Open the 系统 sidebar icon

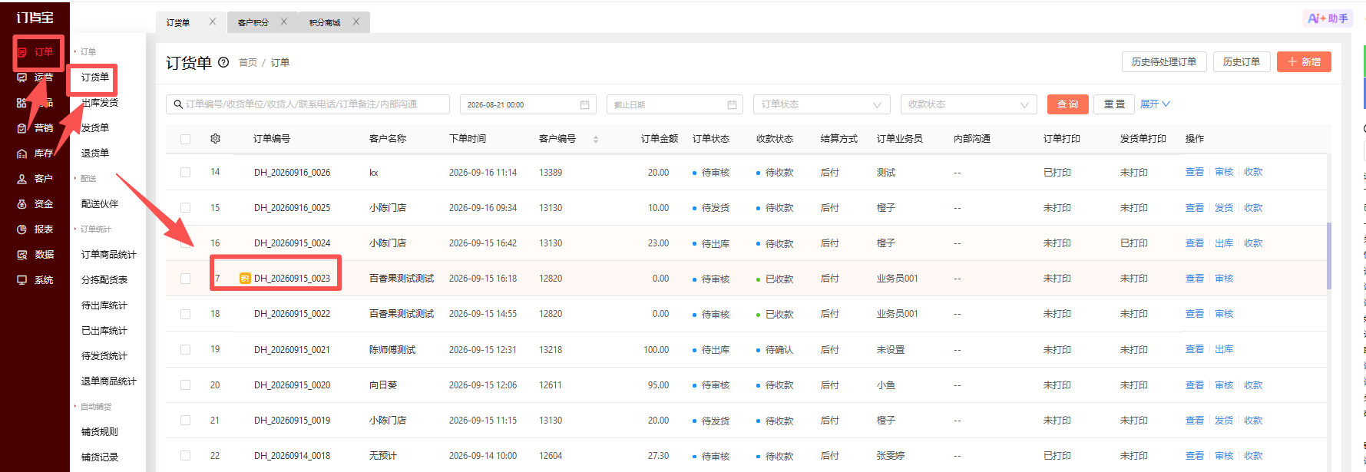click(22, 280)
